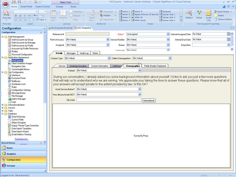Expand the Internationalization tree folder
The image size is (236, 177).
[x=3, y=105]
